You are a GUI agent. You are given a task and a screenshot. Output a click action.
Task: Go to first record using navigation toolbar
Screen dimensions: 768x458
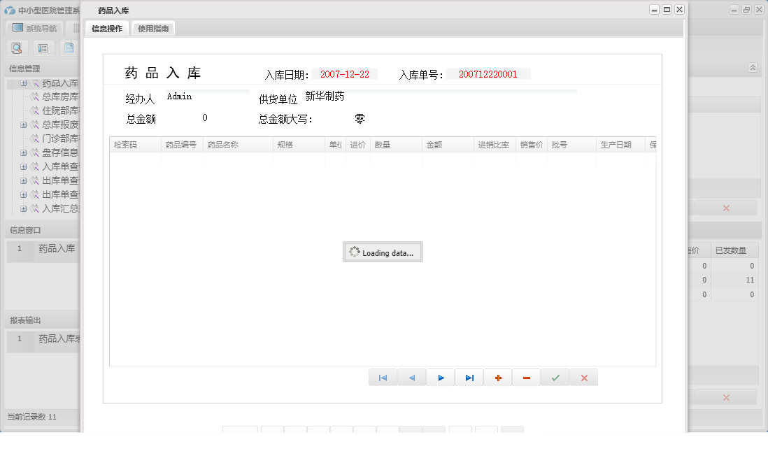(x=383, y=377)
